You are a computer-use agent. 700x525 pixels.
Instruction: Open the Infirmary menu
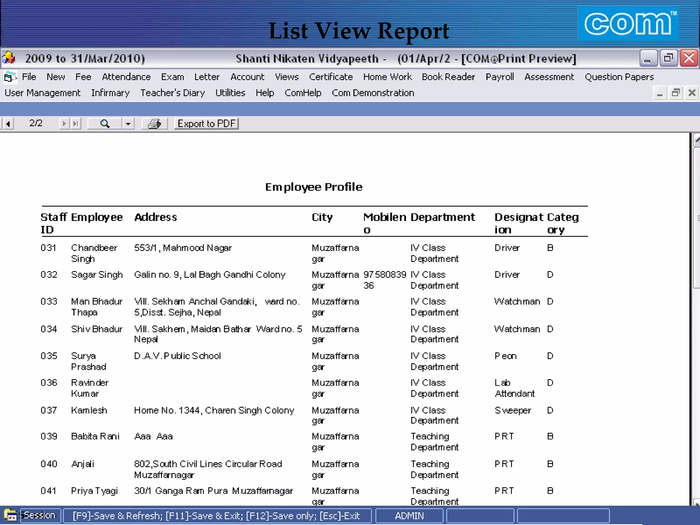pyautogui.click(x=110, y=93)
